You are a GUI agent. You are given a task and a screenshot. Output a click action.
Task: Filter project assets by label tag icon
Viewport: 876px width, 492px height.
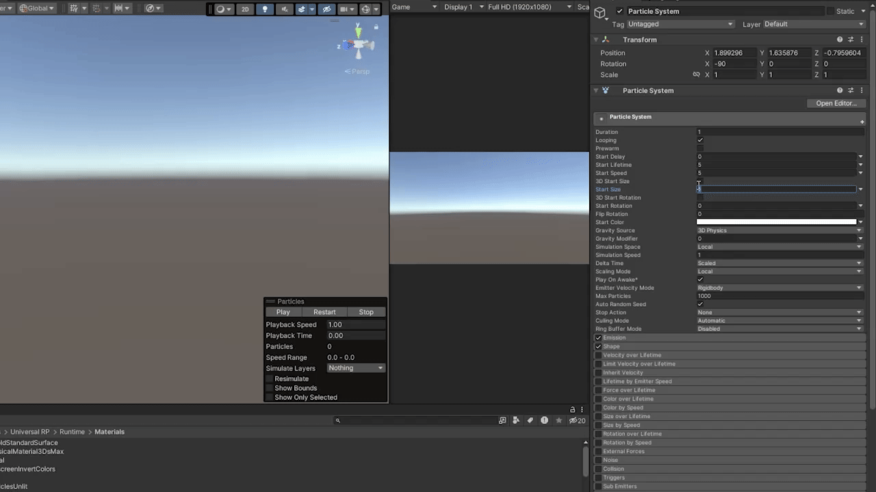(x=530, y=420)
